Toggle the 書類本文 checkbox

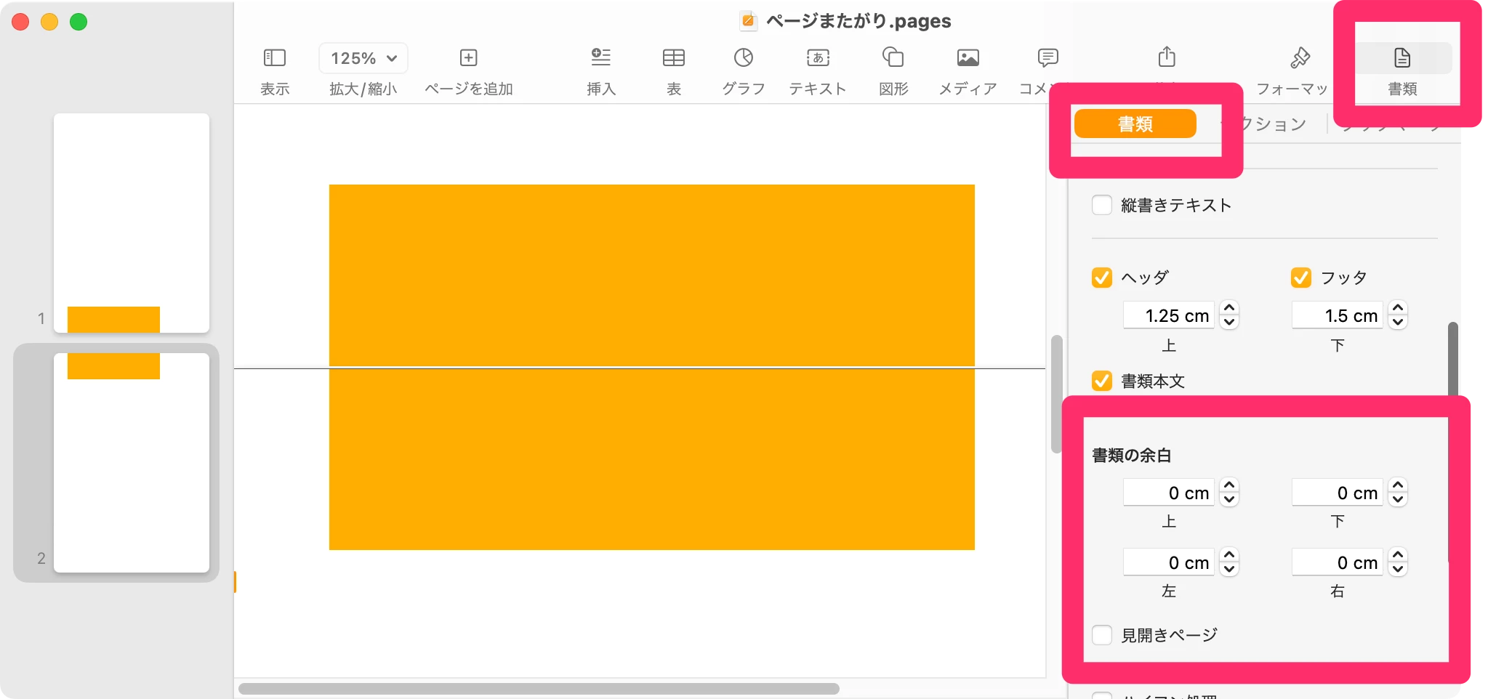(x=1102, y=381)
